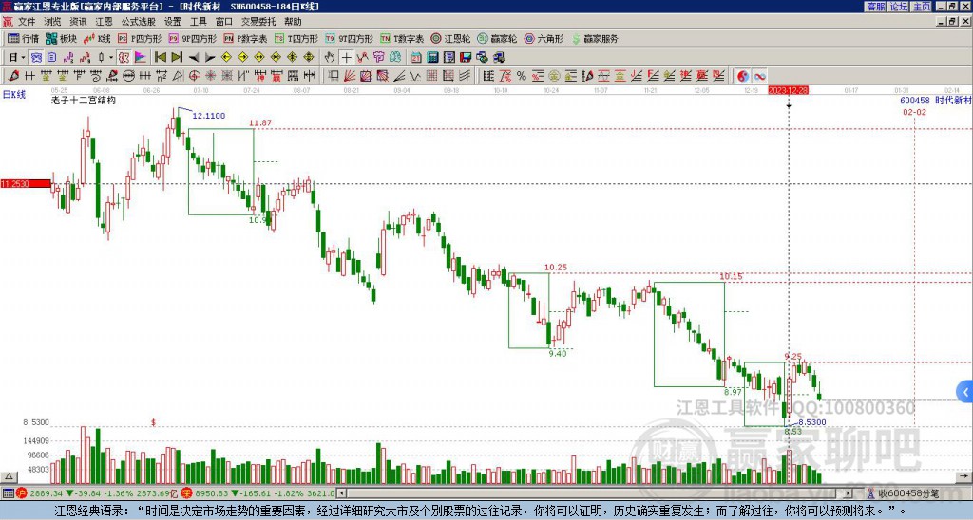Click the 收600458分笔 status entry
Image resolution: width=973 pixels, height=520 pixels.
903,493
